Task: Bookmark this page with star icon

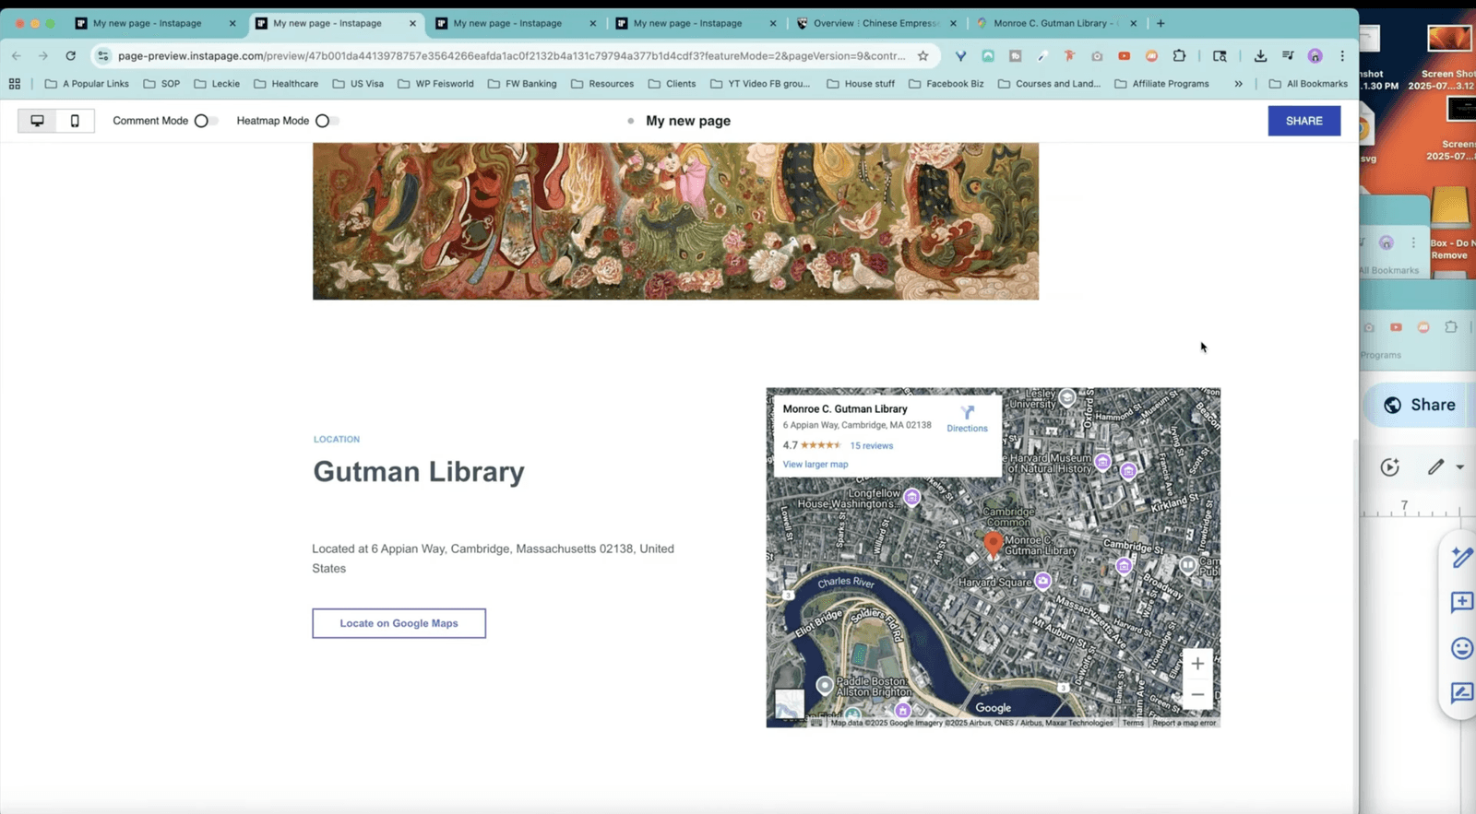Action: pyautogui.click(x=922, y=55)
